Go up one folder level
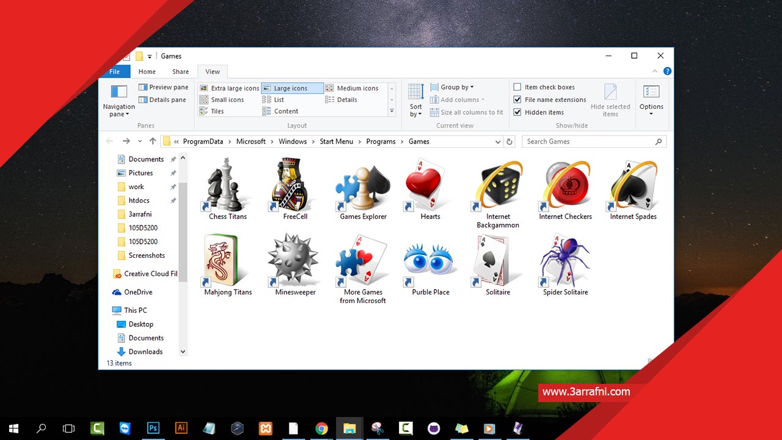 point(153,141)
